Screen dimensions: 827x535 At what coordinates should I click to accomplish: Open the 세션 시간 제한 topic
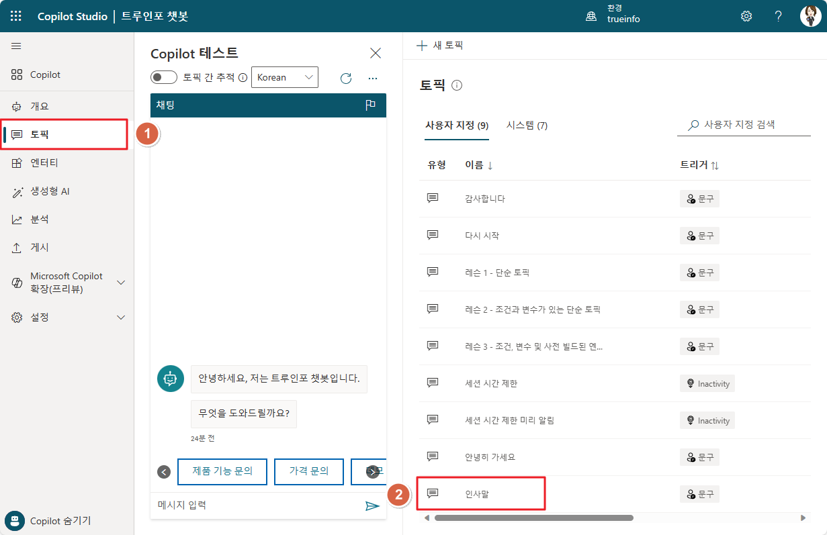(491, 383)
